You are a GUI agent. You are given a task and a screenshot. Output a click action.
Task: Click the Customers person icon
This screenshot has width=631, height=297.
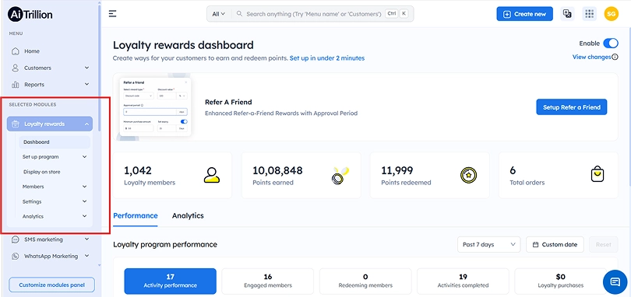16,68
